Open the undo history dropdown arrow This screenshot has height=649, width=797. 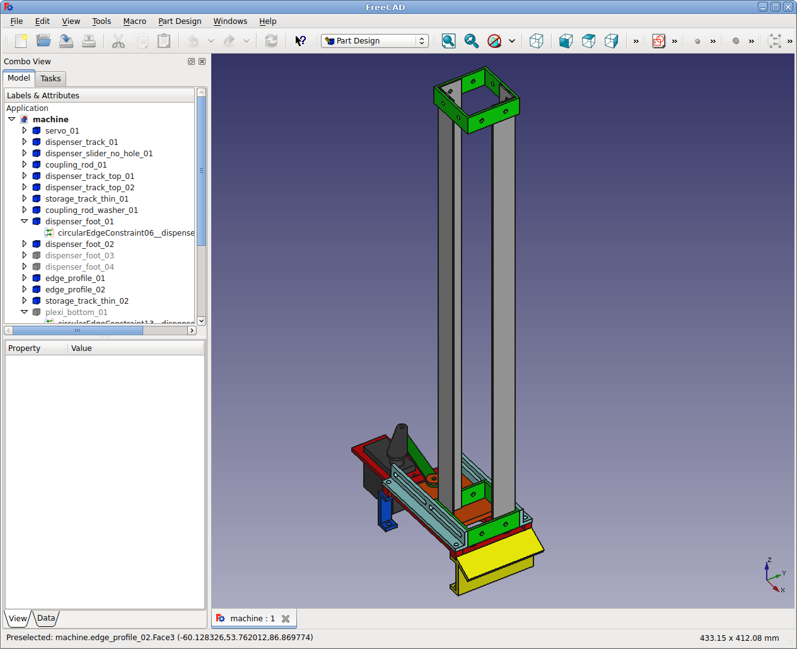(x=211, y=41)
